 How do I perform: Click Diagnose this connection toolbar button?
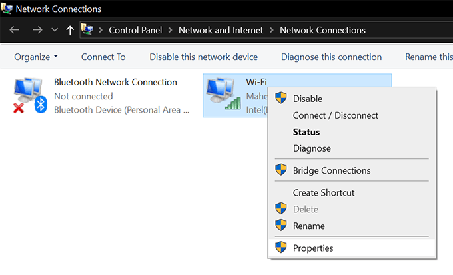point(331,57)
